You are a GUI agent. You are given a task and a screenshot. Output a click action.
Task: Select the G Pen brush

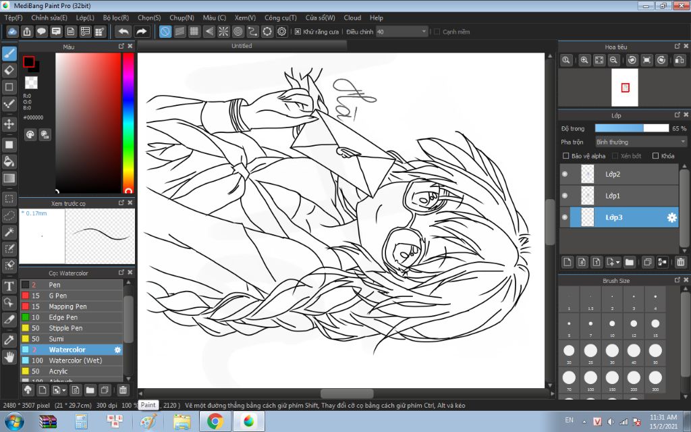click(58, 296)
